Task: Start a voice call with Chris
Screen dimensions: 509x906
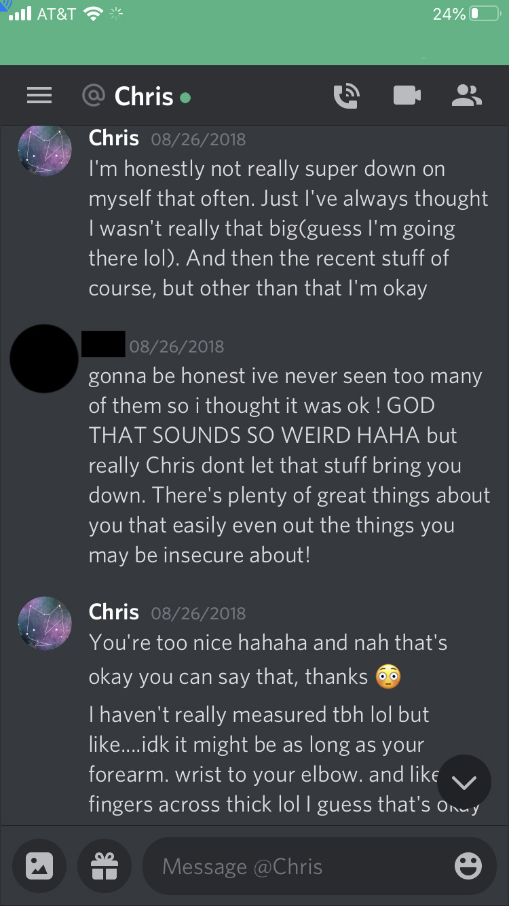Action: point(346,96)
